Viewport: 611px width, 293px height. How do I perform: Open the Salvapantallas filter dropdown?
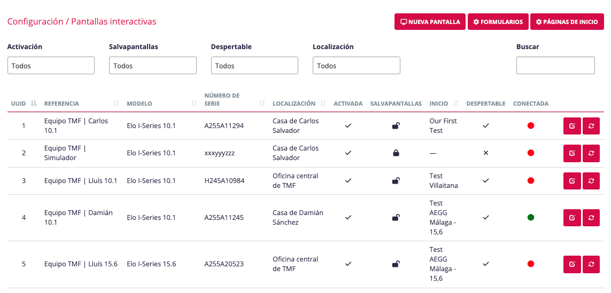tap(153, 65)
